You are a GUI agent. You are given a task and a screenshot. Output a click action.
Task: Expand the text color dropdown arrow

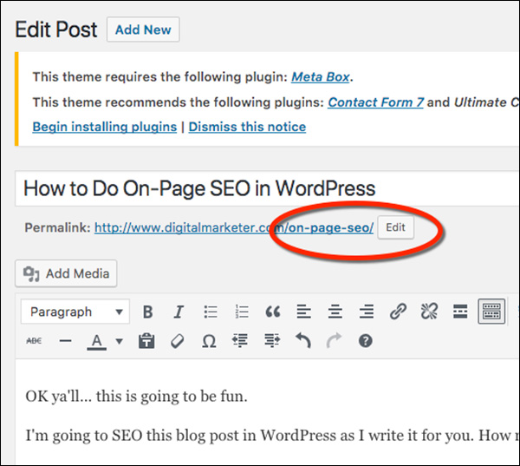(x=119, y=341)
